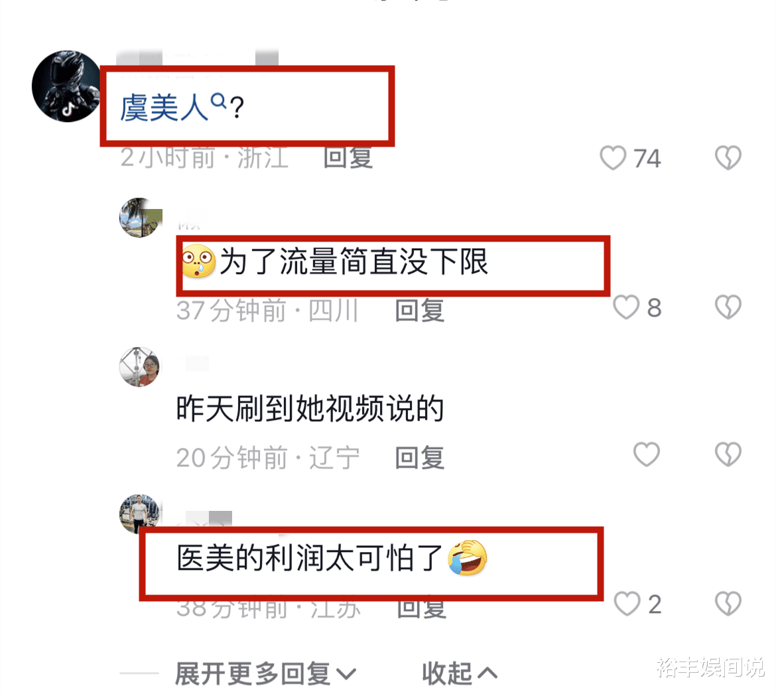
Task: Reply to the 20分钟前 辽宁 comment
Action: [419, 458]
